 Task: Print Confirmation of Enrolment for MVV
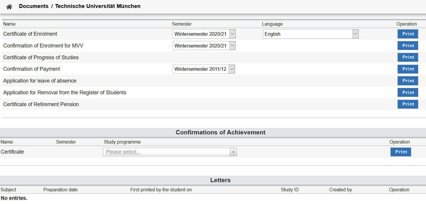point(408,46)
